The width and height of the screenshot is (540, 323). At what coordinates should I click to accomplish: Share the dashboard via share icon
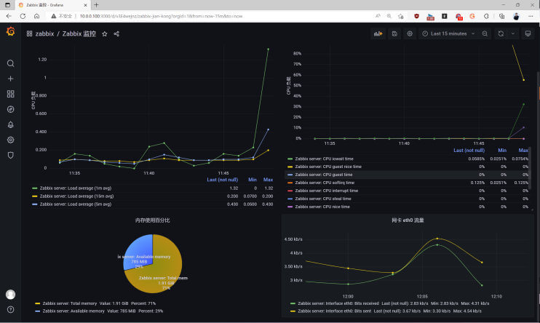[x=116, y=33]
